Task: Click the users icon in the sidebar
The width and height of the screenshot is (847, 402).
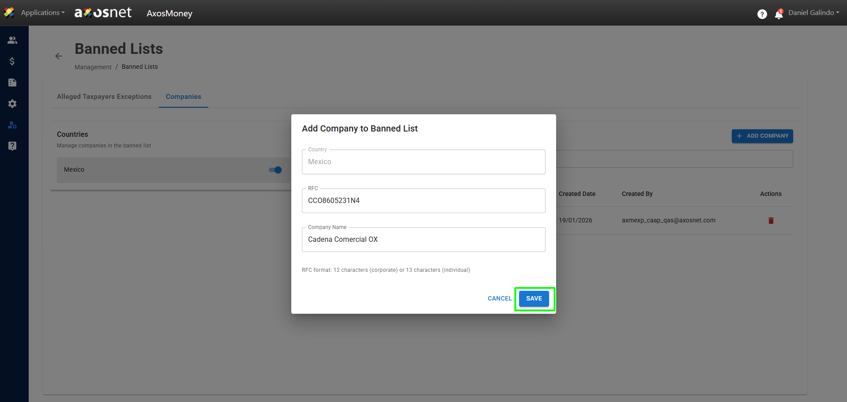Action: coord(12,40)
